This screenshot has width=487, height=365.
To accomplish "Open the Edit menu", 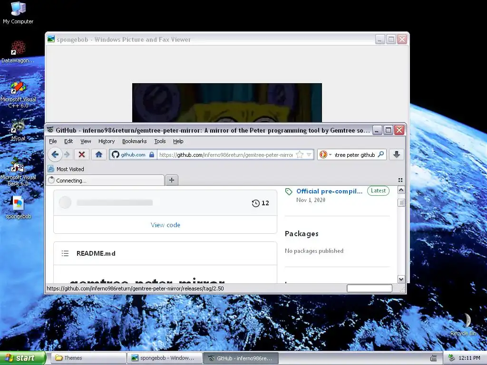I will [68, 141].
